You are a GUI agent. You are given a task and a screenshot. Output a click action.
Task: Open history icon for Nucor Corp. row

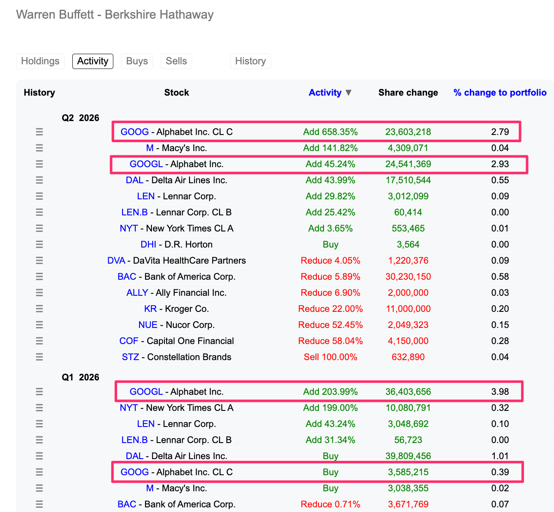(x=39, y=325)
